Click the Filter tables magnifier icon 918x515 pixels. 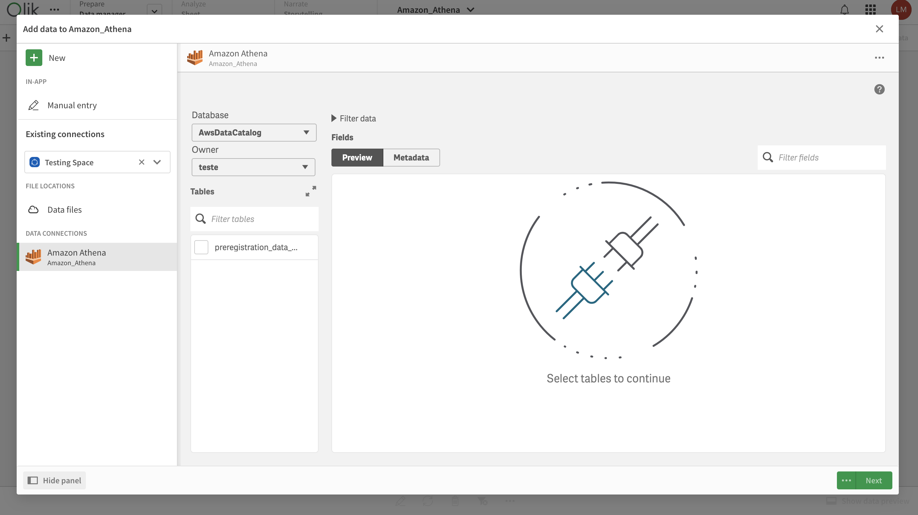click(201, 219)
